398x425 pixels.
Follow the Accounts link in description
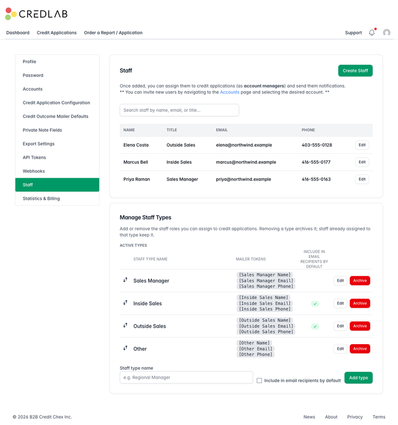pos(229,92)
